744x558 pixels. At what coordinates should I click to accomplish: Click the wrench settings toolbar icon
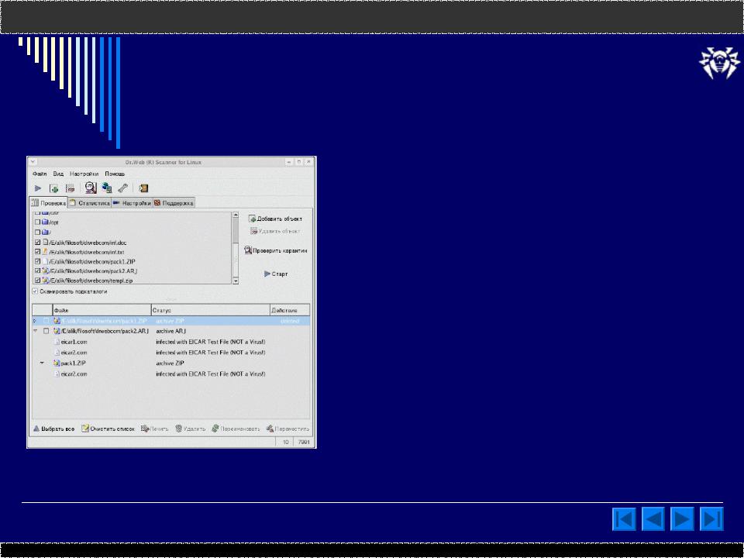tap(123, 188)
